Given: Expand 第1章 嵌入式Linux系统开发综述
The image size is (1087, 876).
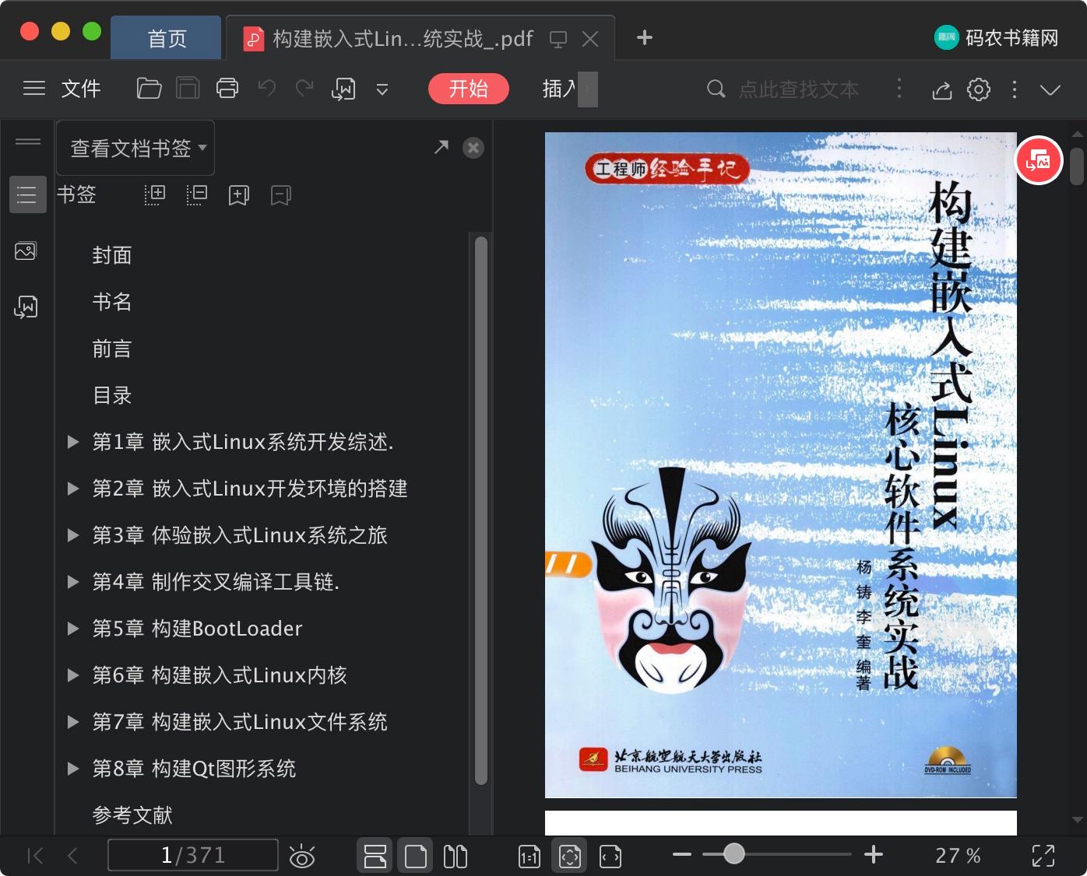Looking at the screenshot, I should point(73,442).
